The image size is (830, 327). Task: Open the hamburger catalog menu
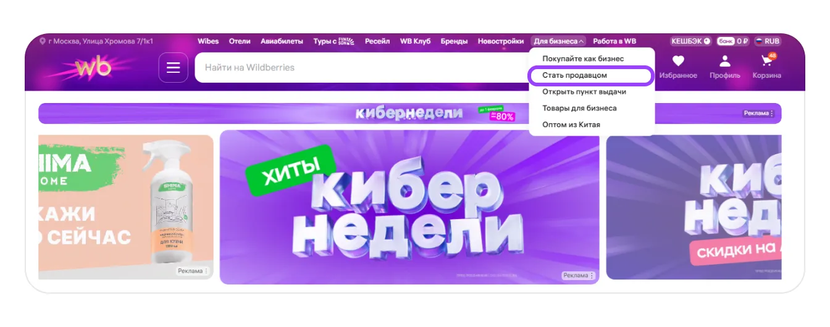174,68
